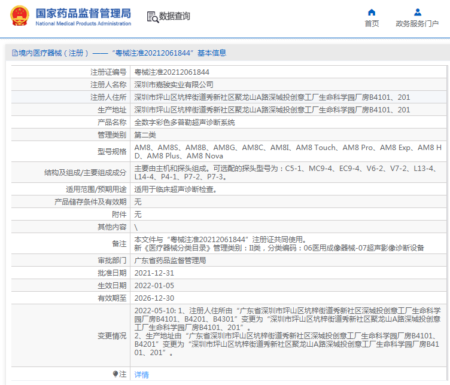Click the document icon beside 境内医疗器械
Screen dimensions: 450x385
14,53
